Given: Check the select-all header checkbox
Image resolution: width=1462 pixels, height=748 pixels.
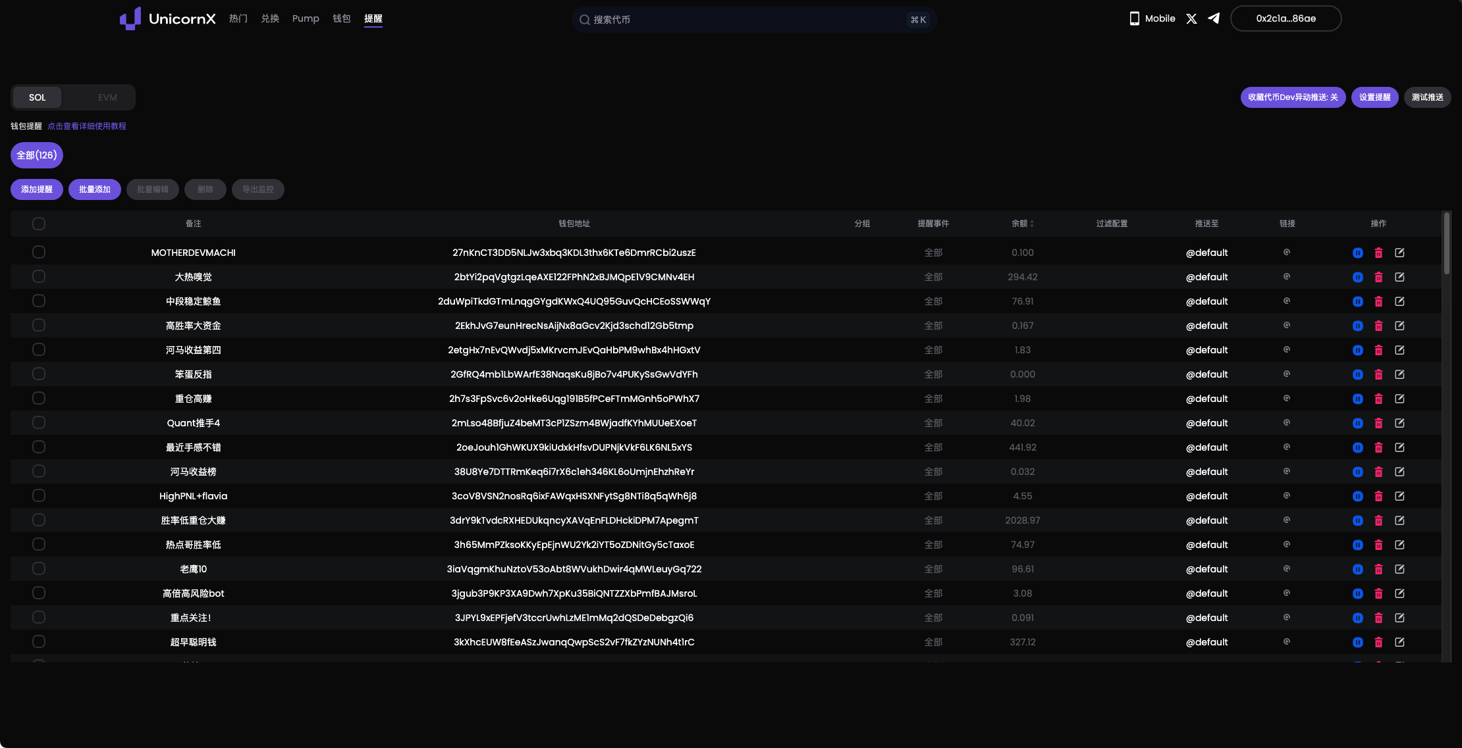Looking at the screenshot, I should pos(39,224).
